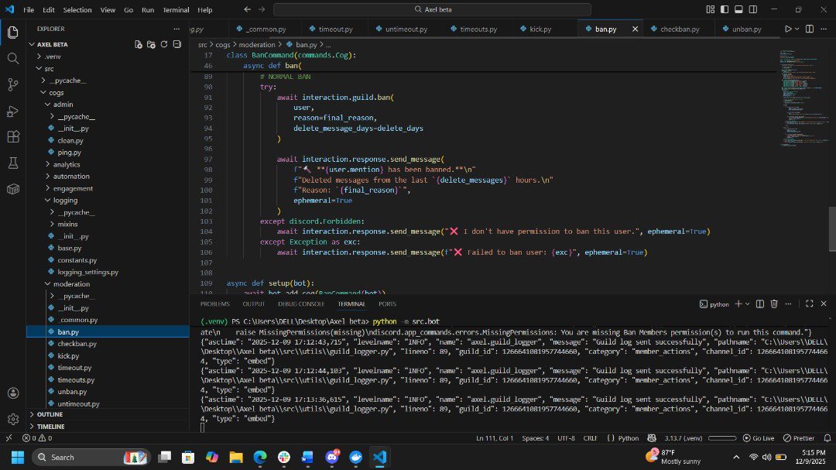Create a new folder in Explorer
This screenshot has height=470, width=836.
click(x=151, y=44)
